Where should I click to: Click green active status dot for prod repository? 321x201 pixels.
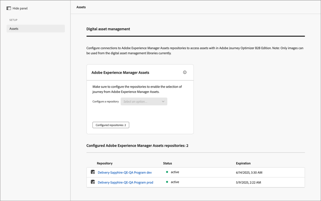click(167, 182)
